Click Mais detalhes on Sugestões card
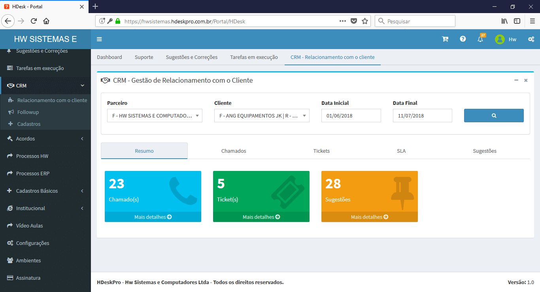Image resolution: width=540 pixels, height=292 pixels. click(x=369, y=217)
